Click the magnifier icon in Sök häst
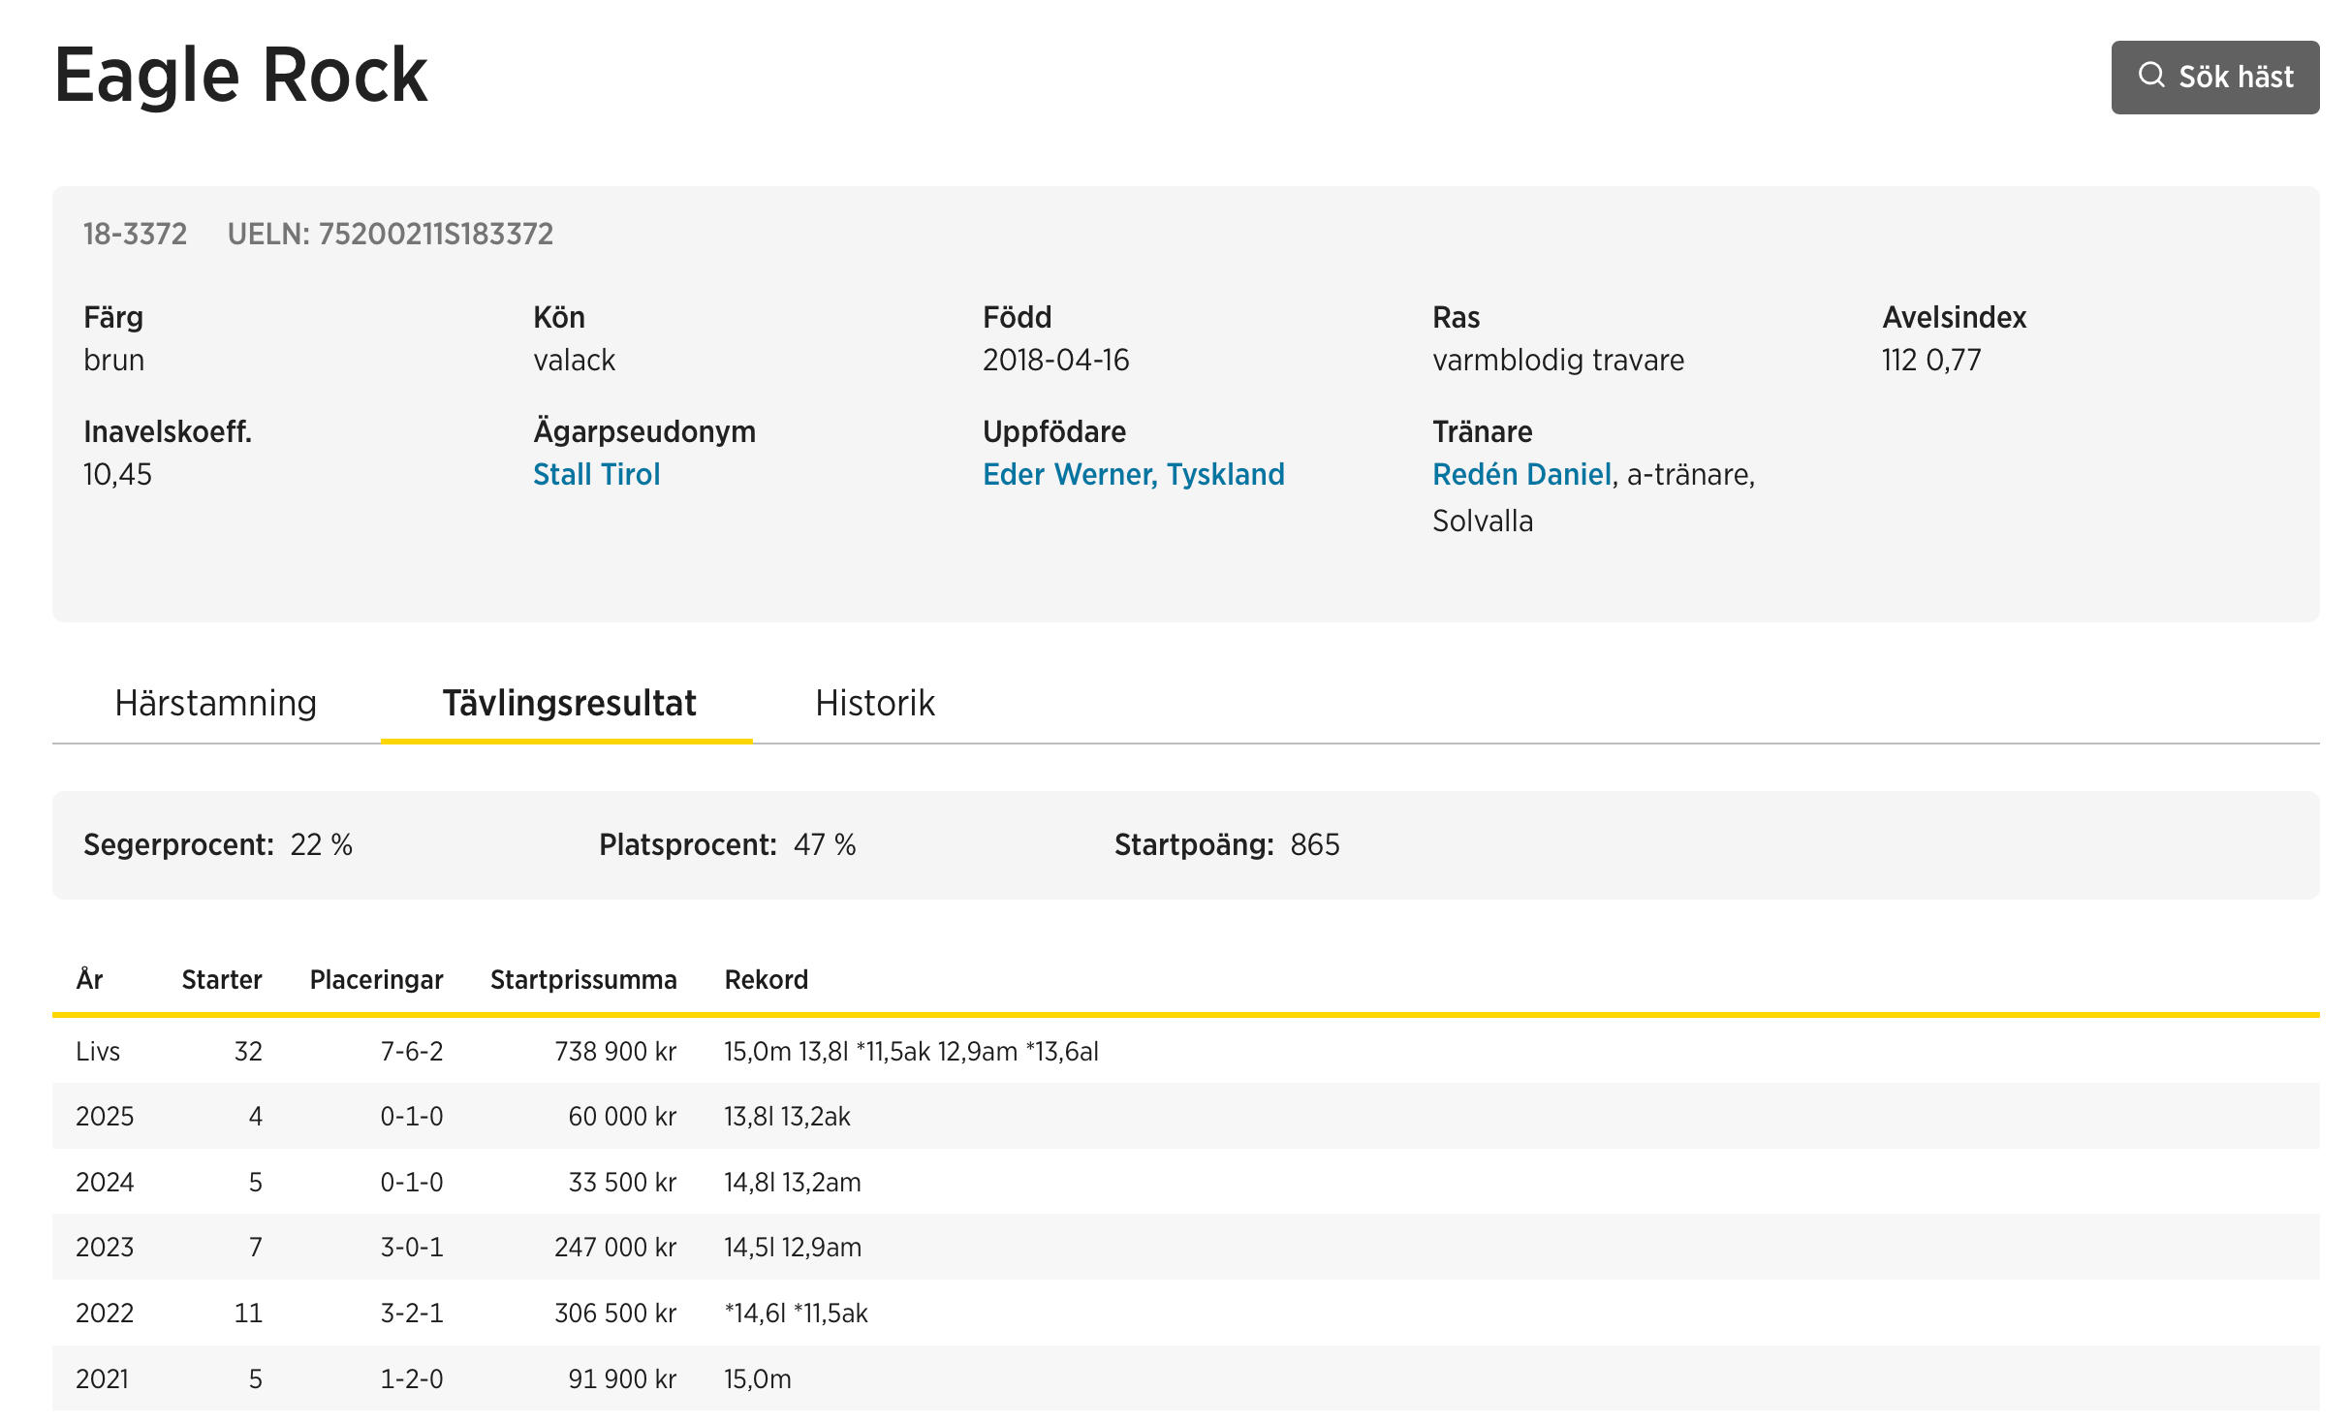 pyautogui.click(x=2151, y=76)
